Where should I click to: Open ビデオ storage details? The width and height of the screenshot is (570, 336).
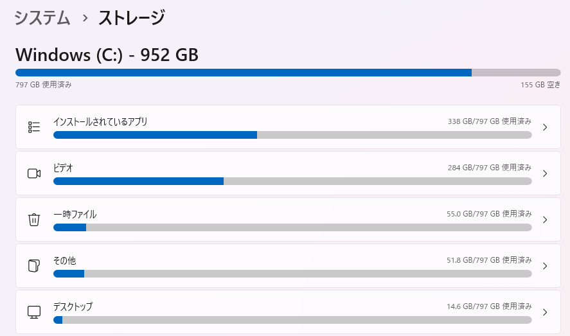[63, 168]
